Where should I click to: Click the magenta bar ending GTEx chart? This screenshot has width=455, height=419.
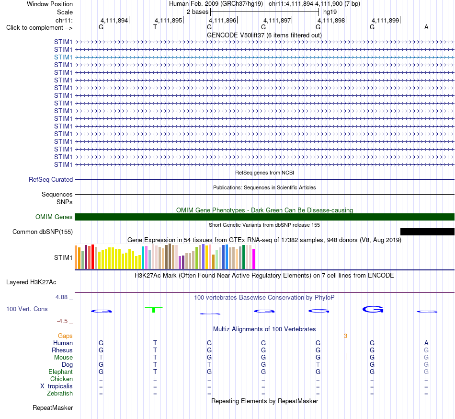(x=254, y=259)
